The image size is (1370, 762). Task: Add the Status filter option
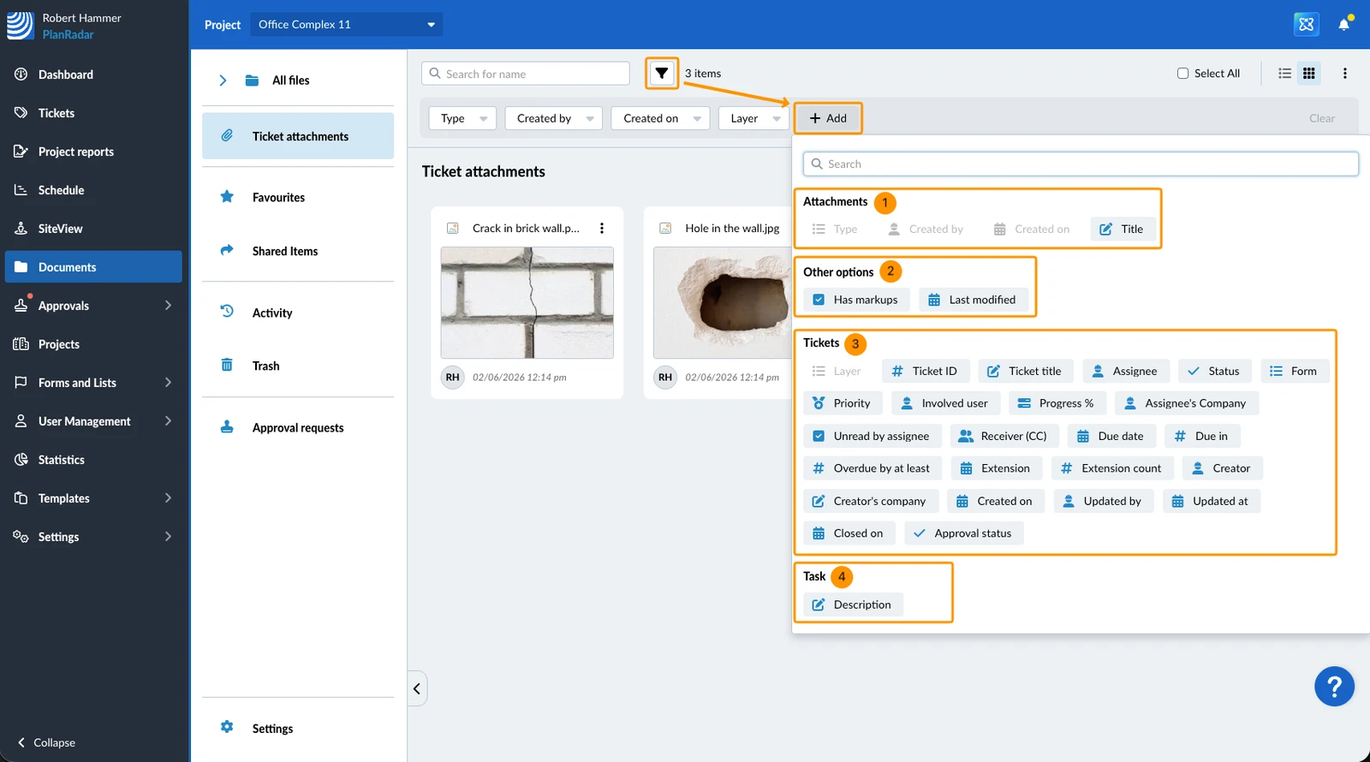tap(1215, 371)
